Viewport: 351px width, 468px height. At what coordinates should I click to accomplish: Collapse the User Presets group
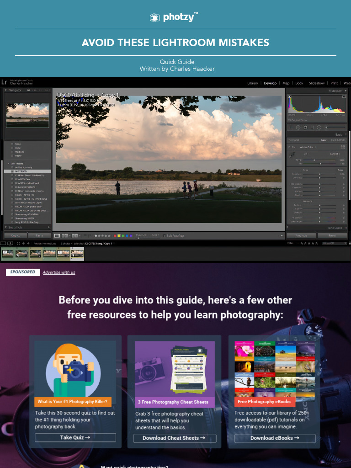(9, 164)
